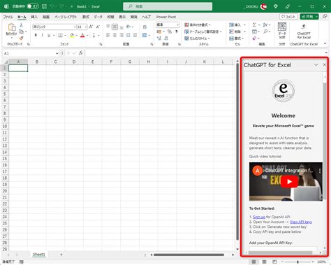The height and width of the screenshot is (265, 331).
Task: Click the Center horizontally icon
Action: [115, 35]
